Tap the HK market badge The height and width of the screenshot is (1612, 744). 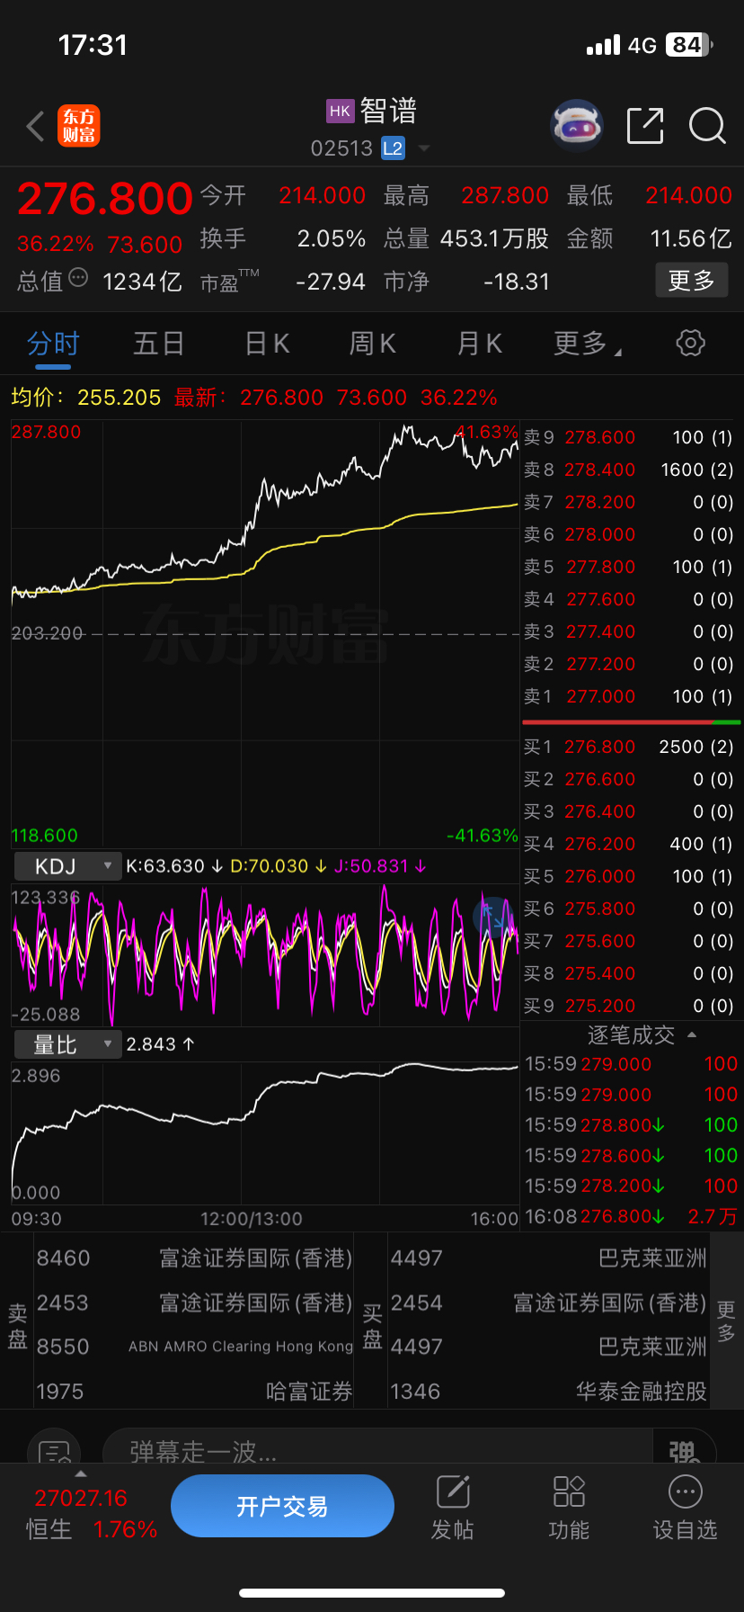click(341, 112)
